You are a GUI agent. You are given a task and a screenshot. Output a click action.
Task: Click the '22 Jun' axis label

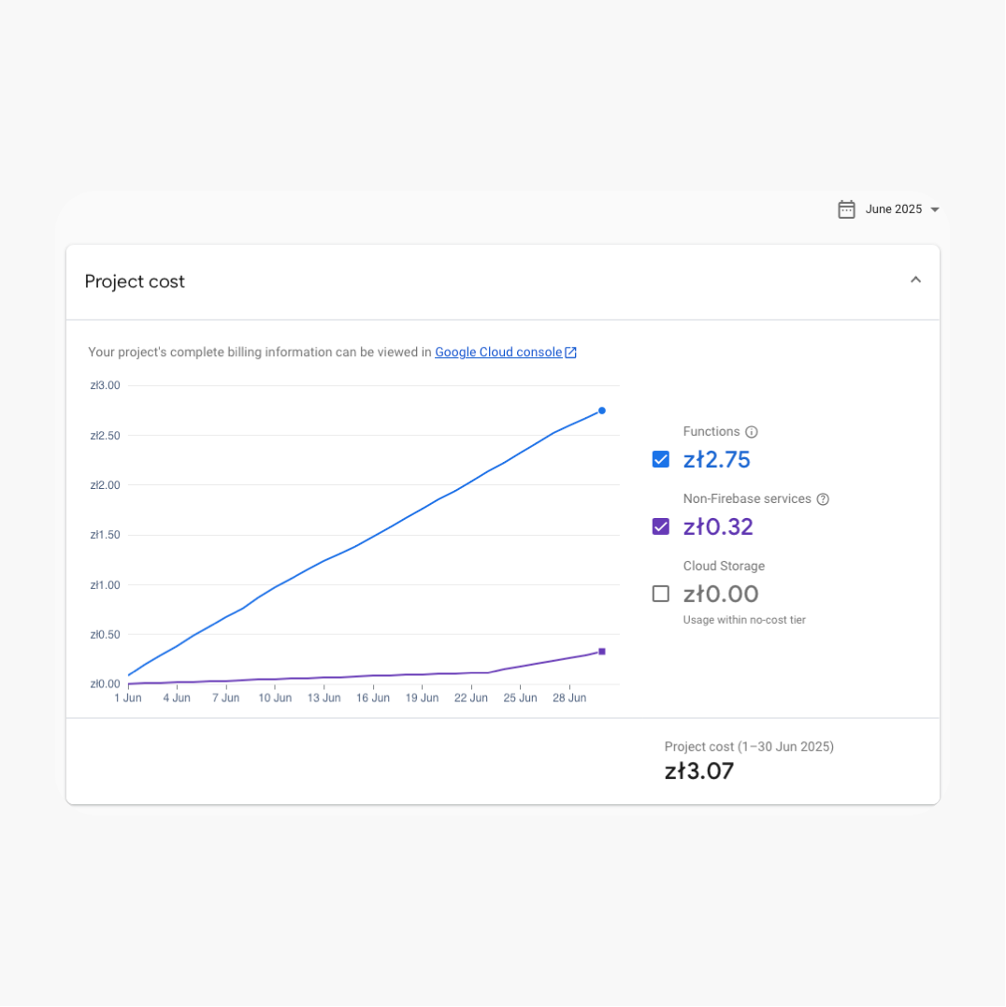pyautogui.click(x=471, y=698)
